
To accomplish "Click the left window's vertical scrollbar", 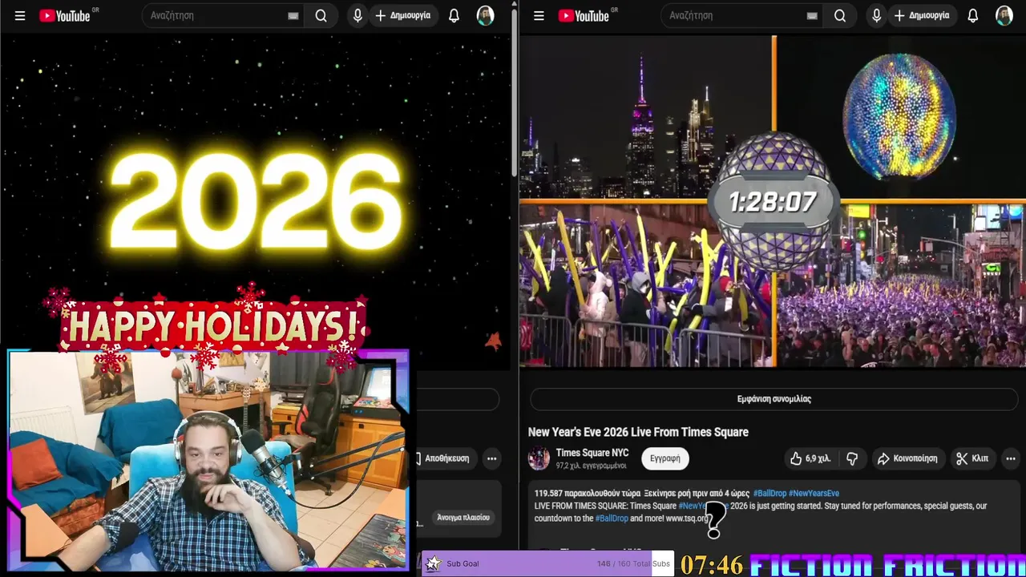I will [x=515, y=92].
